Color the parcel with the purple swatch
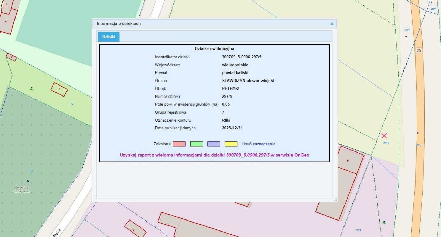441x237 pixels. pyautogui.click(x=214, y=144)
